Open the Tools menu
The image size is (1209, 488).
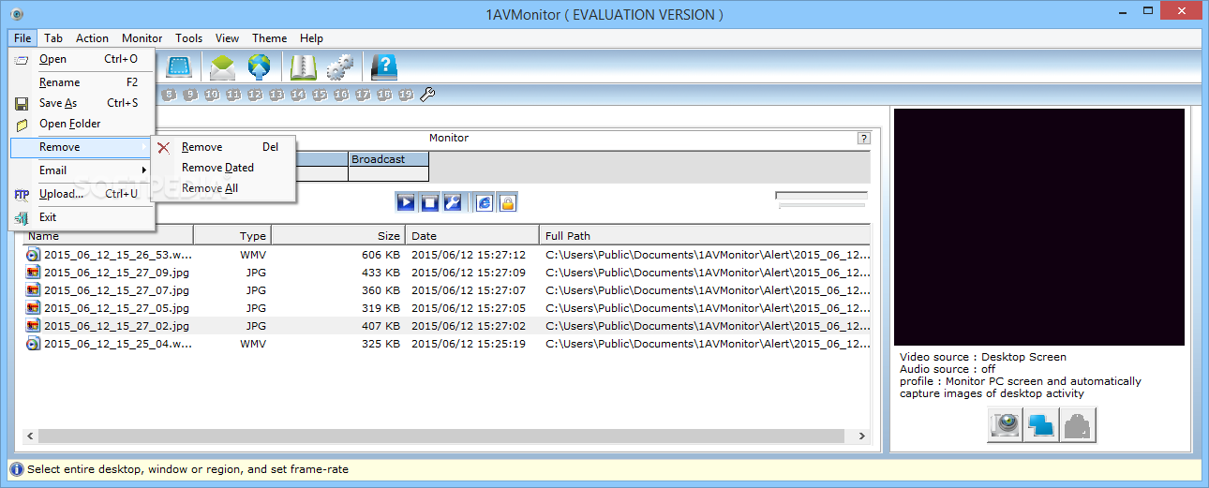click(188, 38)
